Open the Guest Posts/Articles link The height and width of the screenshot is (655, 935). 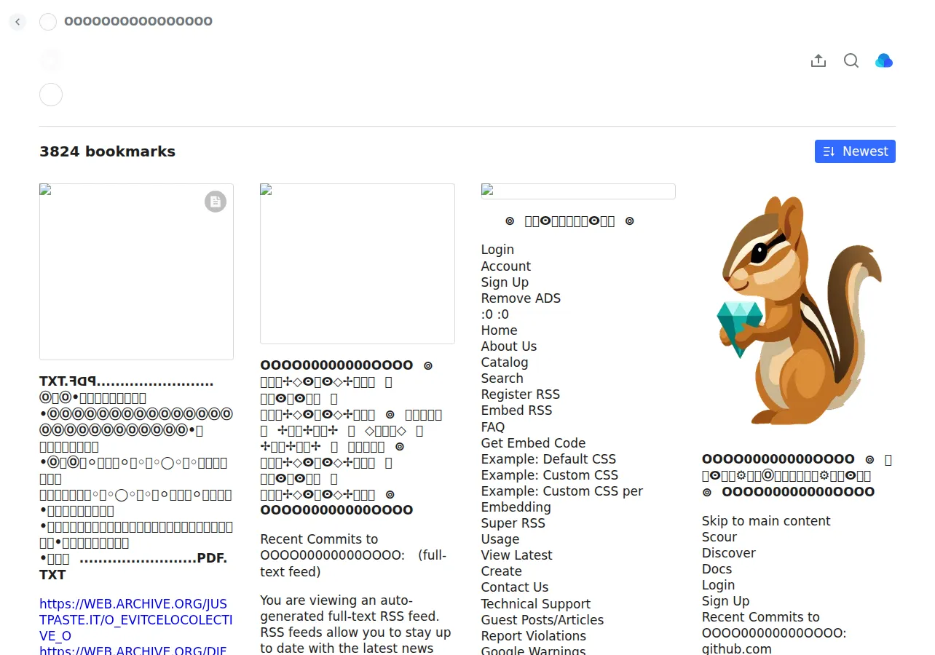coord(543,620)
